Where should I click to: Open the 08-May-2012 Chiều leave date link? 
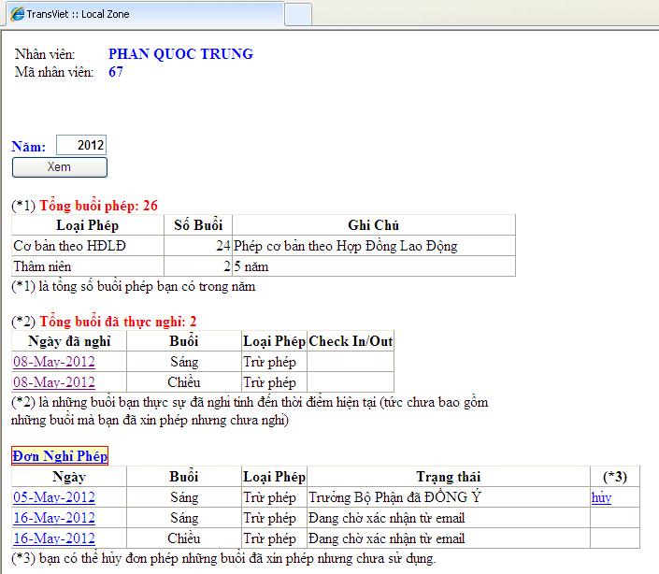click(54, 382)
